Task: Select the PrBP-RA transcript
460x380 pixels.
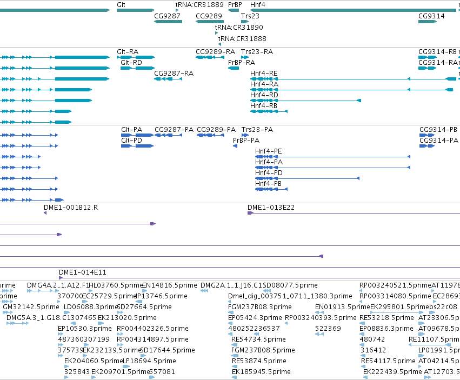Action: tap(234, 68)
